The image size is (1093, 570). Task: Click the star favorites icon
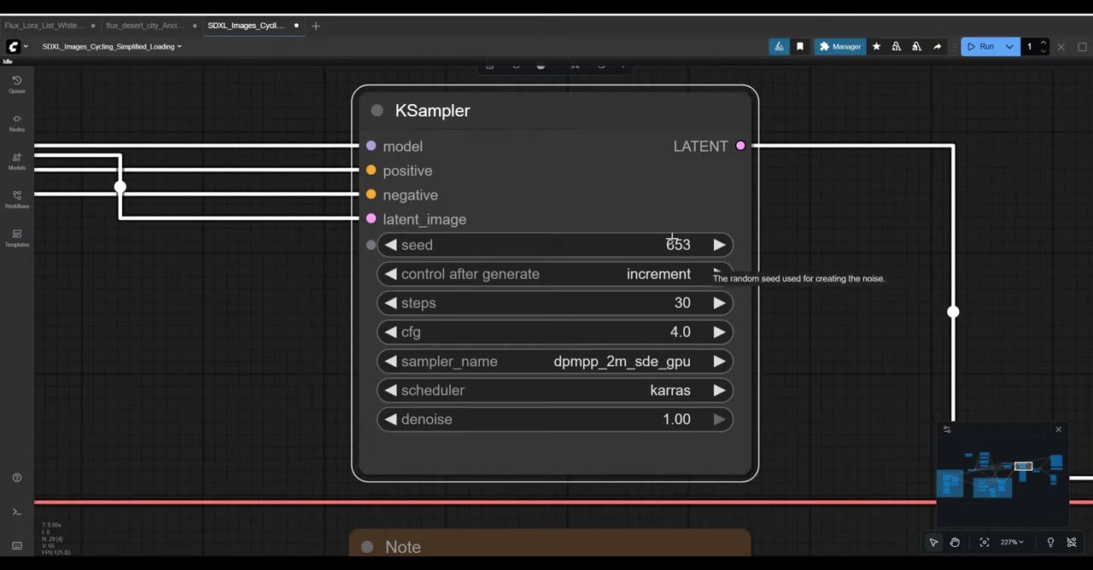(x=876, y=47)
